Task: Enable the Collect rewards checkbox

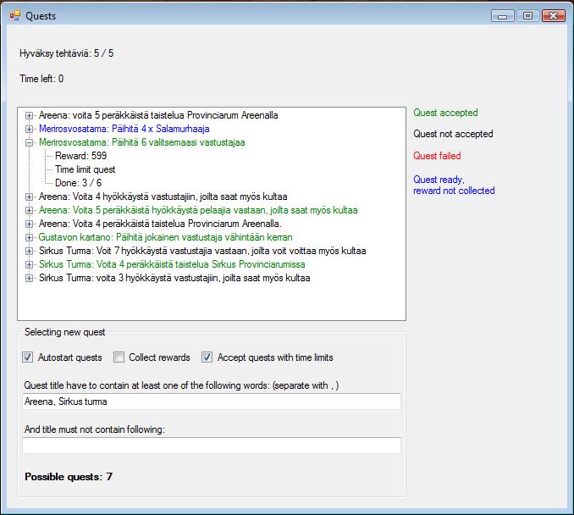Action: click(119, 357)
